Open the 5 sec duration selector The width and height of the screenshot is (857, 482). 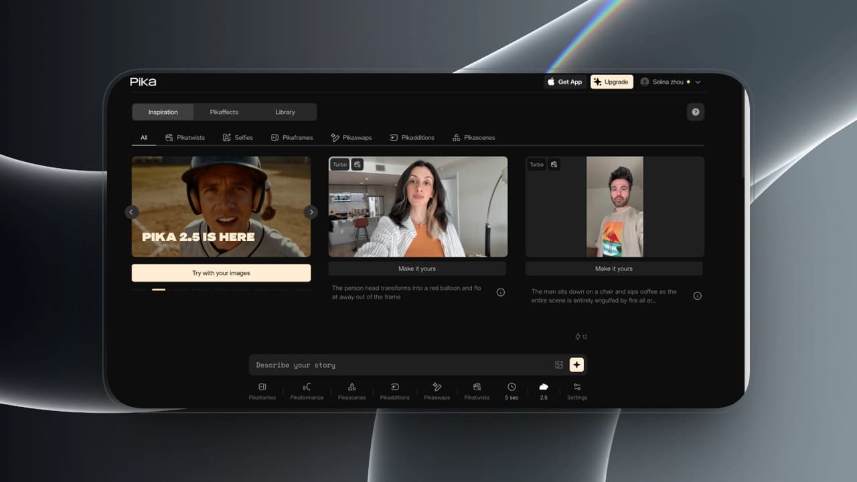(x=512, y=391)
